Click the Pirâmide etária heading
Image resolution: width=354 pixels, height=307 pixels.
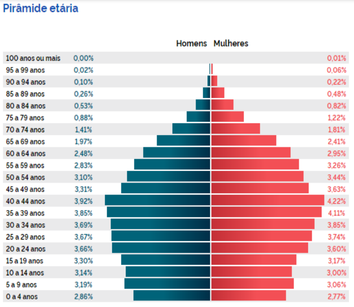pyautogui.click(x=41, y=8)
